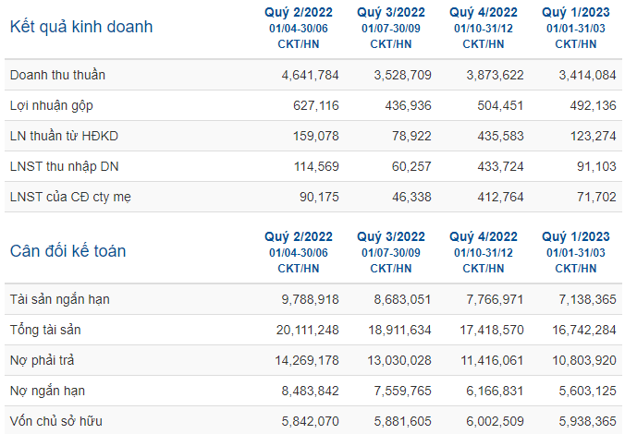Select Quý 2/2022 column header in income table
This screenshot has width=625, height=434.
click(x=299, y=12)
